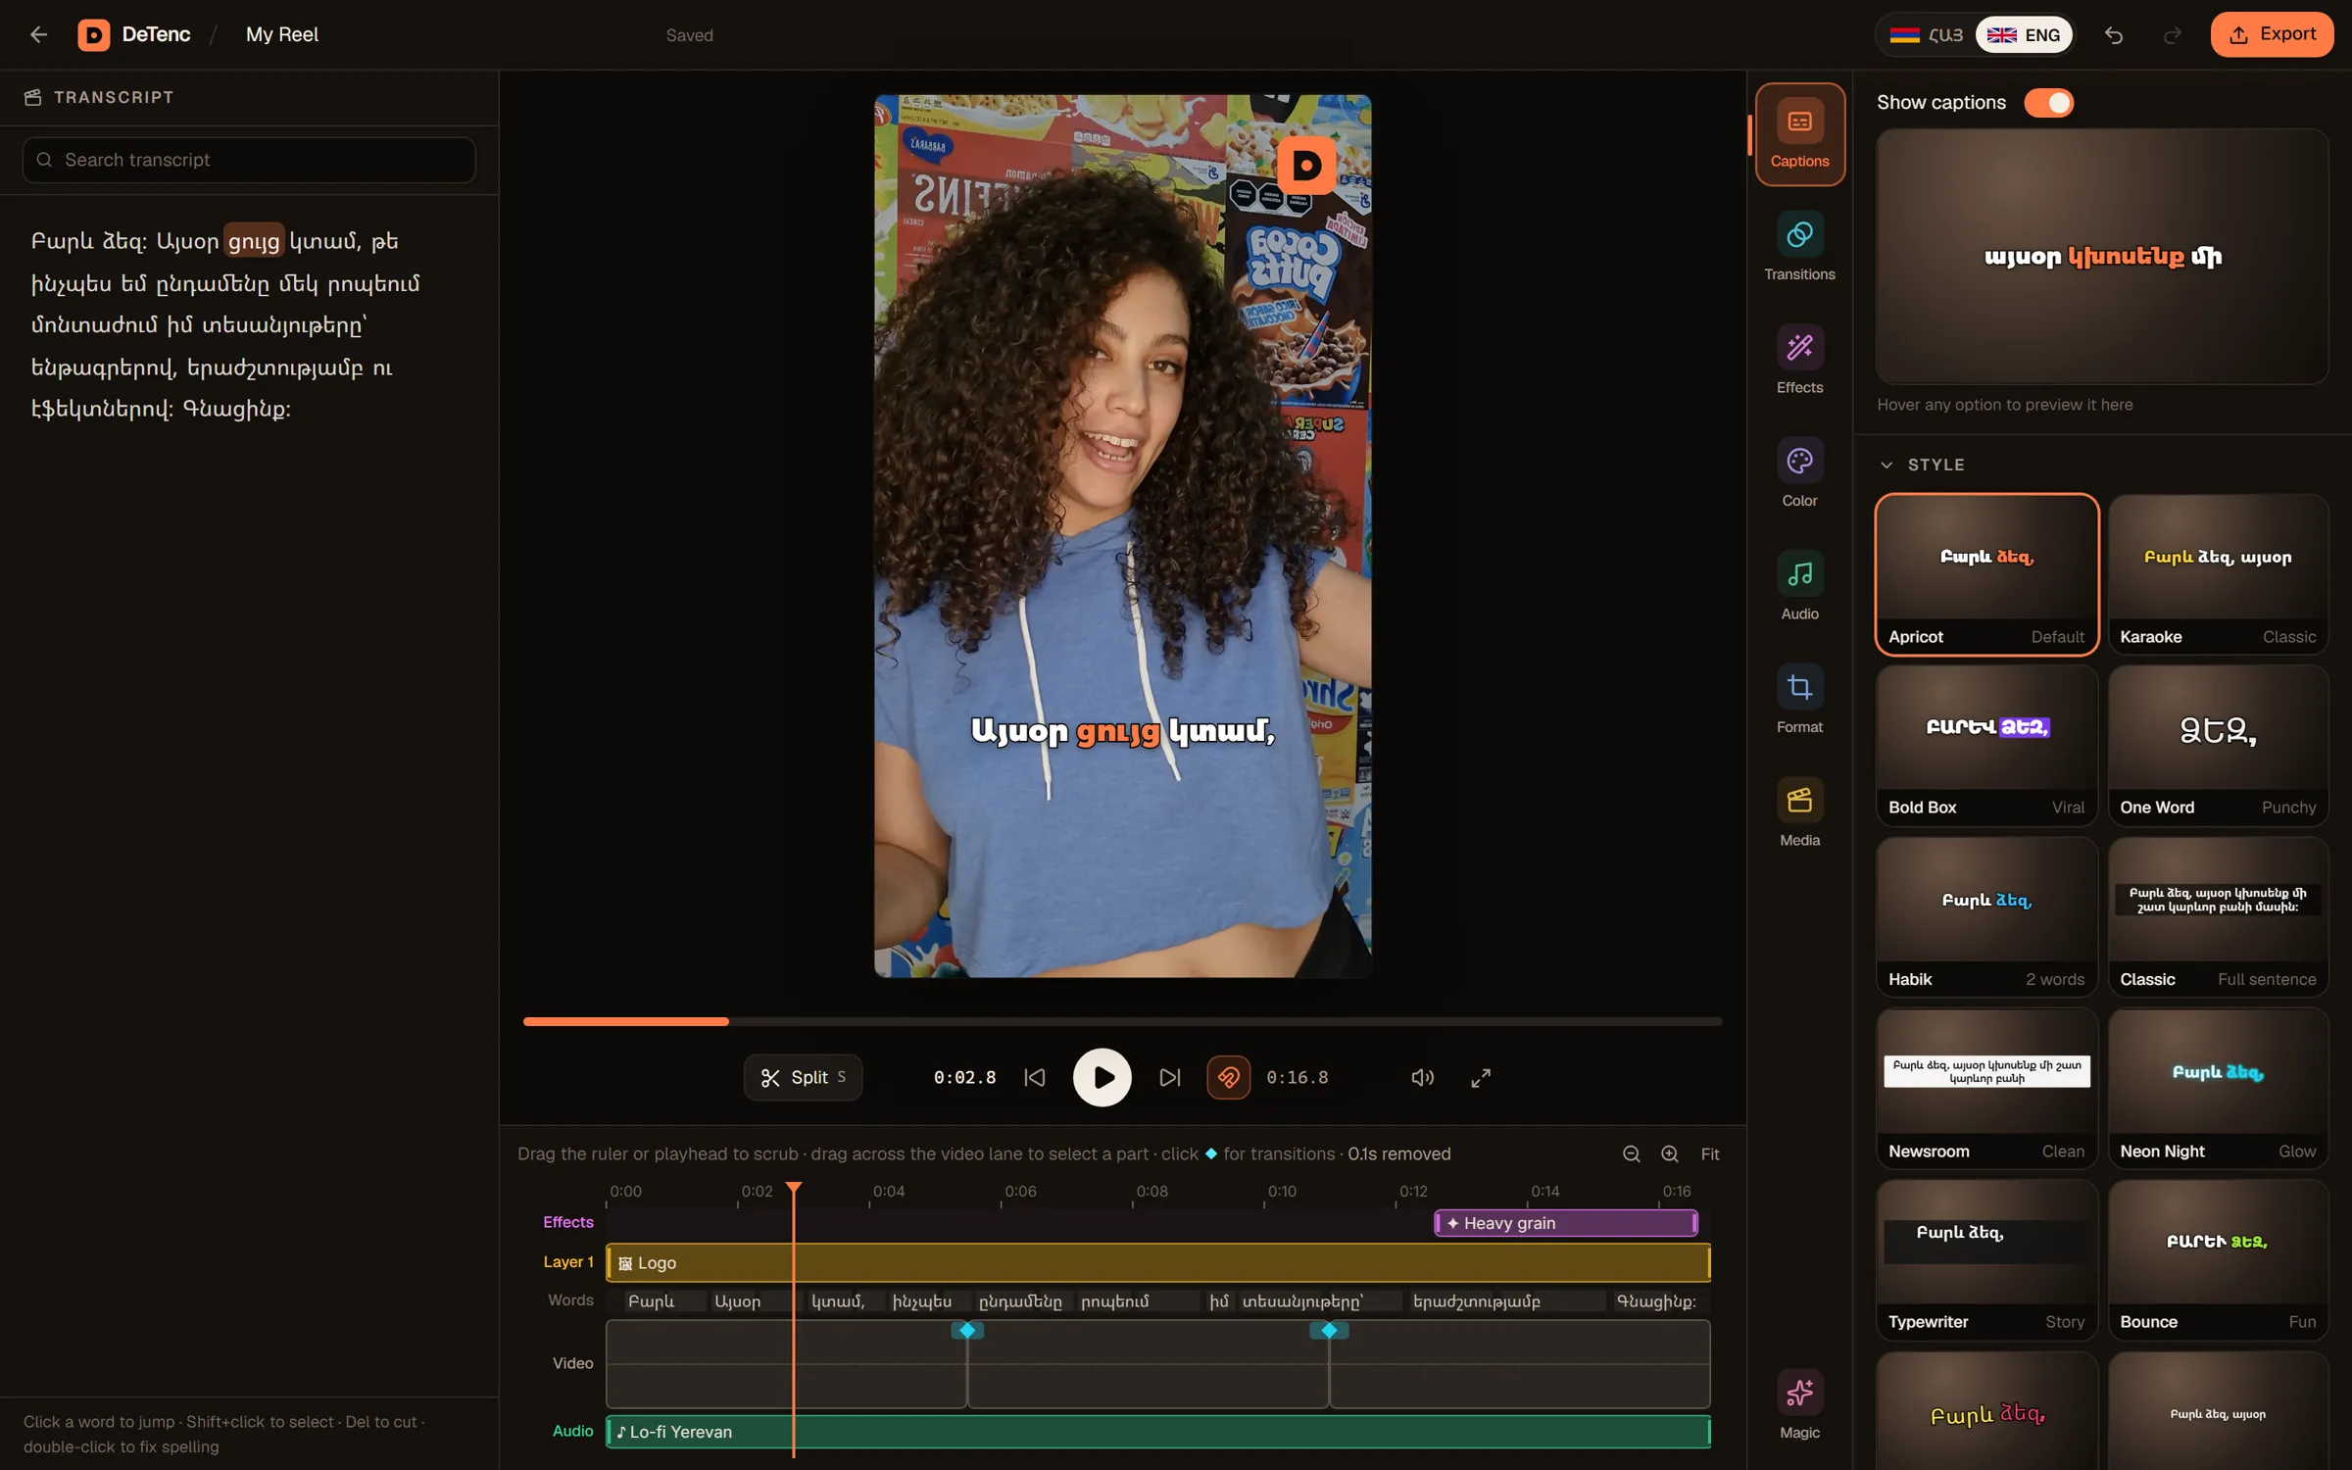The image size is (2352, 1470).
Task: Select the Karaoke caption style
Action: click(2218, 574)
